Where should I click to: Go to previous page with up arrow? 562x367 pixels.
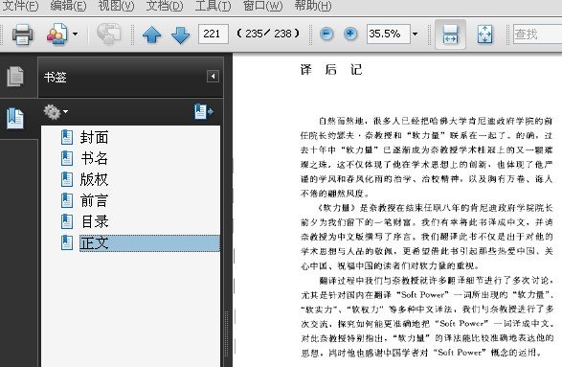click(x=151, y=34)
